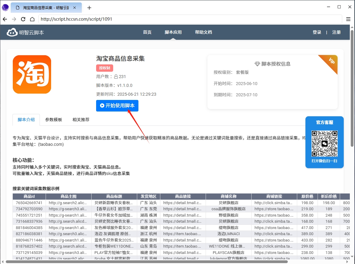Click shop name 洛边LMNACI
355x264 pixels.
228,234
